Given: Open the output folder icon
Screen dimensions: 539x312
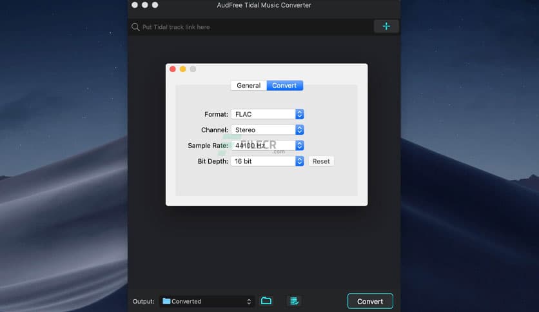Looking at the screenshot, I should 266,301.
